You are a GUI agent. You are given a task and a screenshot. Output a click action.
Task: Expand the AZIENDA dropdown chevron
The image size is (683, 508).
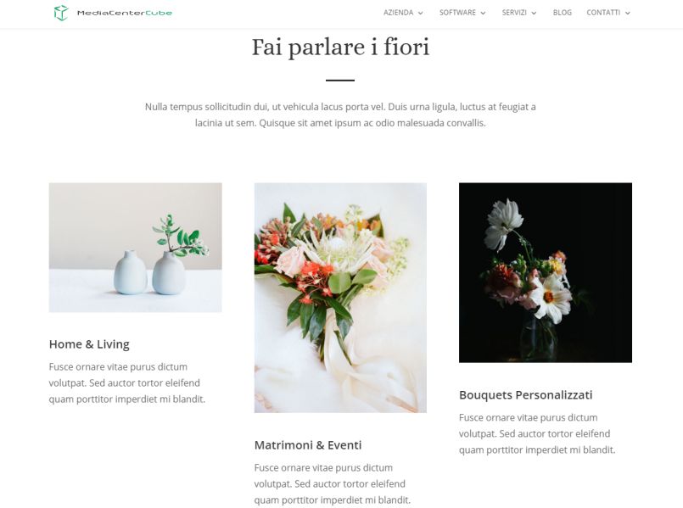420,13
